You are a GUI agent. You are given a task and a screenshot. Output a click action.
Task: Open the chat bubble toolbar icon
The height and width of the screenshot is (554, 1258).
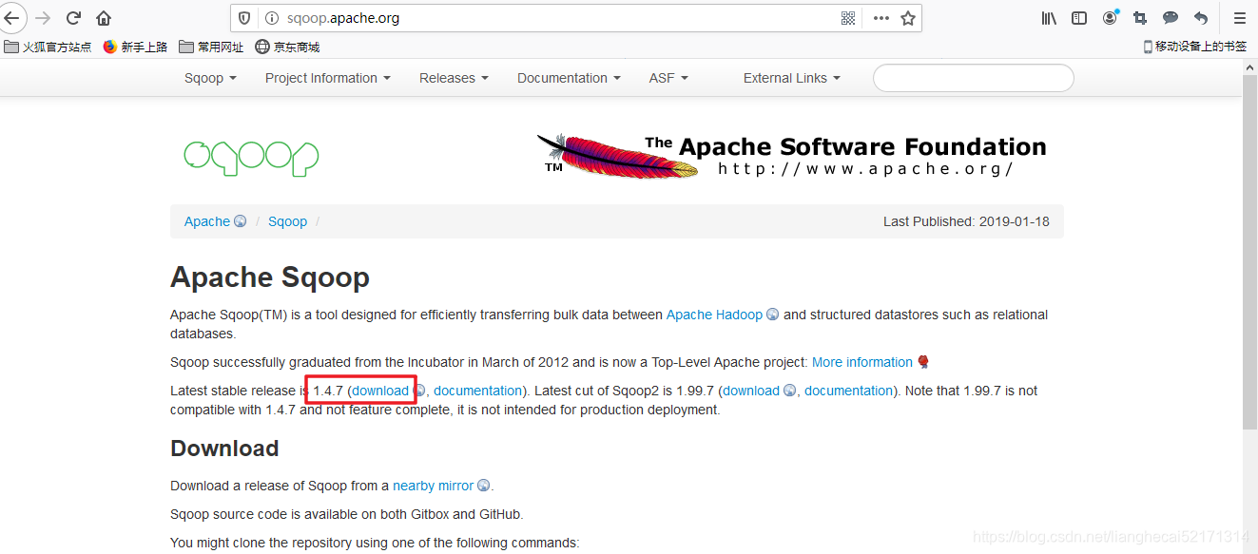1171,18
